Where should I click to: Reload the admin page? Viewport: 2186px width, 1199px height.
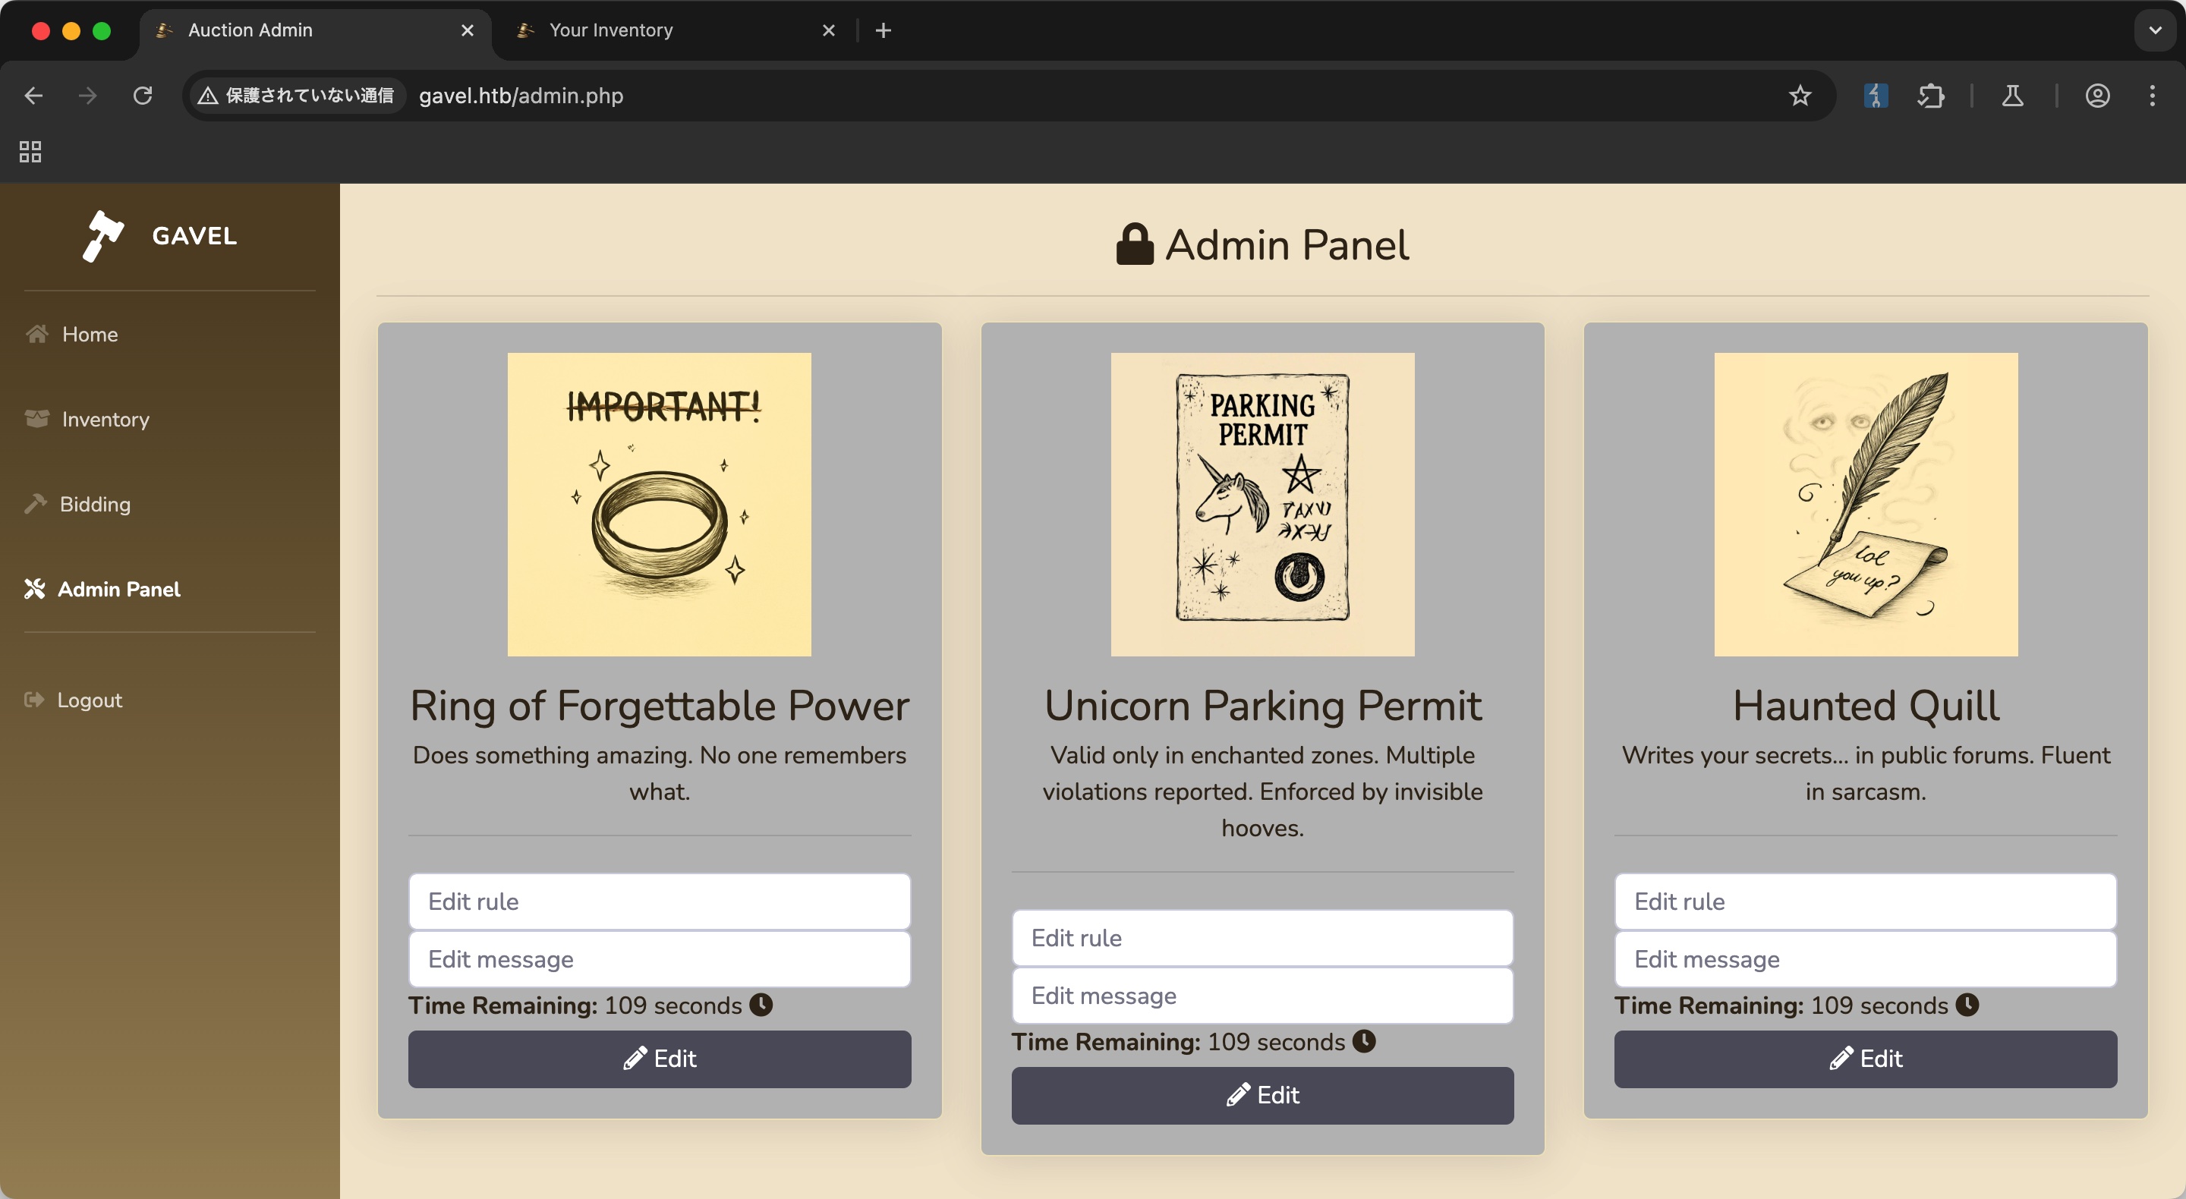(x=143, y=96)
